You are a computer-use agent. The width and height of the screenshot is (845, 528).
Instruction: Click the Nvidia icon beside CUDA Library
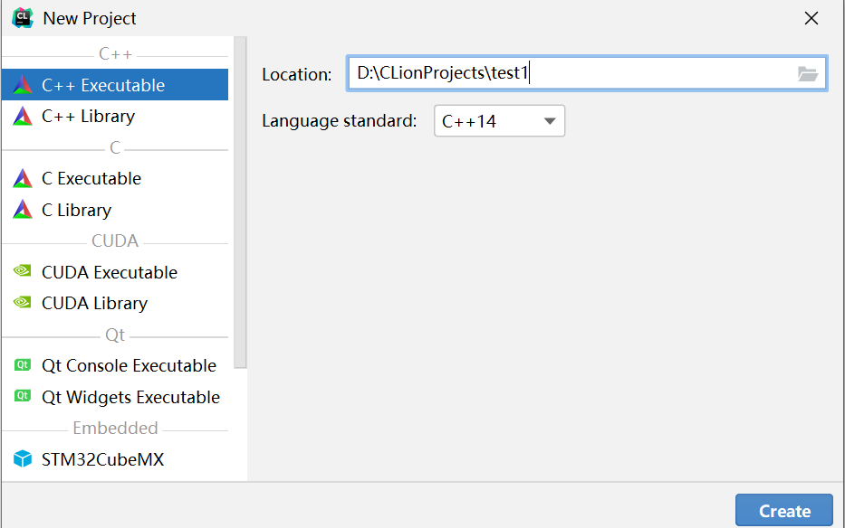coord(23,302)
